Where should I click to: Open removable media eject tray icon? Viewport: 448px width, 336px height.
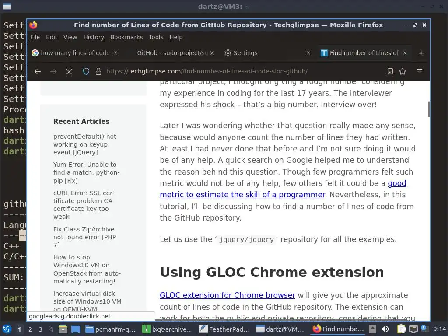click(x=373, y=329)
